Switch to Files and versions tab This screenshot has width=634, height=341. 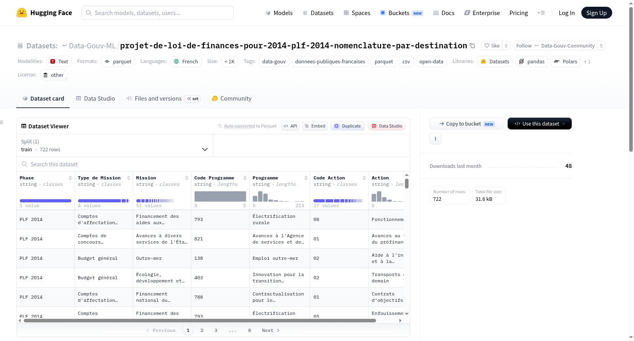point(163,99)
